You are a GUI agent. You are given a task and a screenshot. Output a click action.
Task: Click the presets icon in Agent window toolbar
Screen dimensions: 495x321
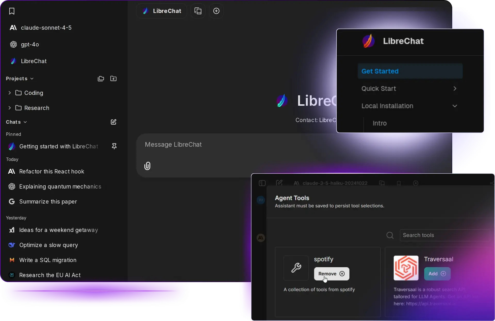382,183
